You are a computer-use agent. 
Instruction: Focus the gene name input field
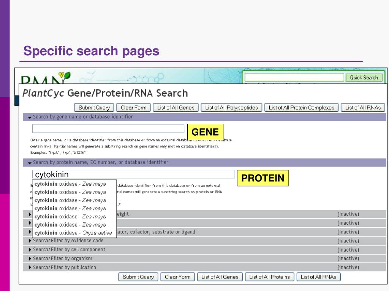pos(108,129)
